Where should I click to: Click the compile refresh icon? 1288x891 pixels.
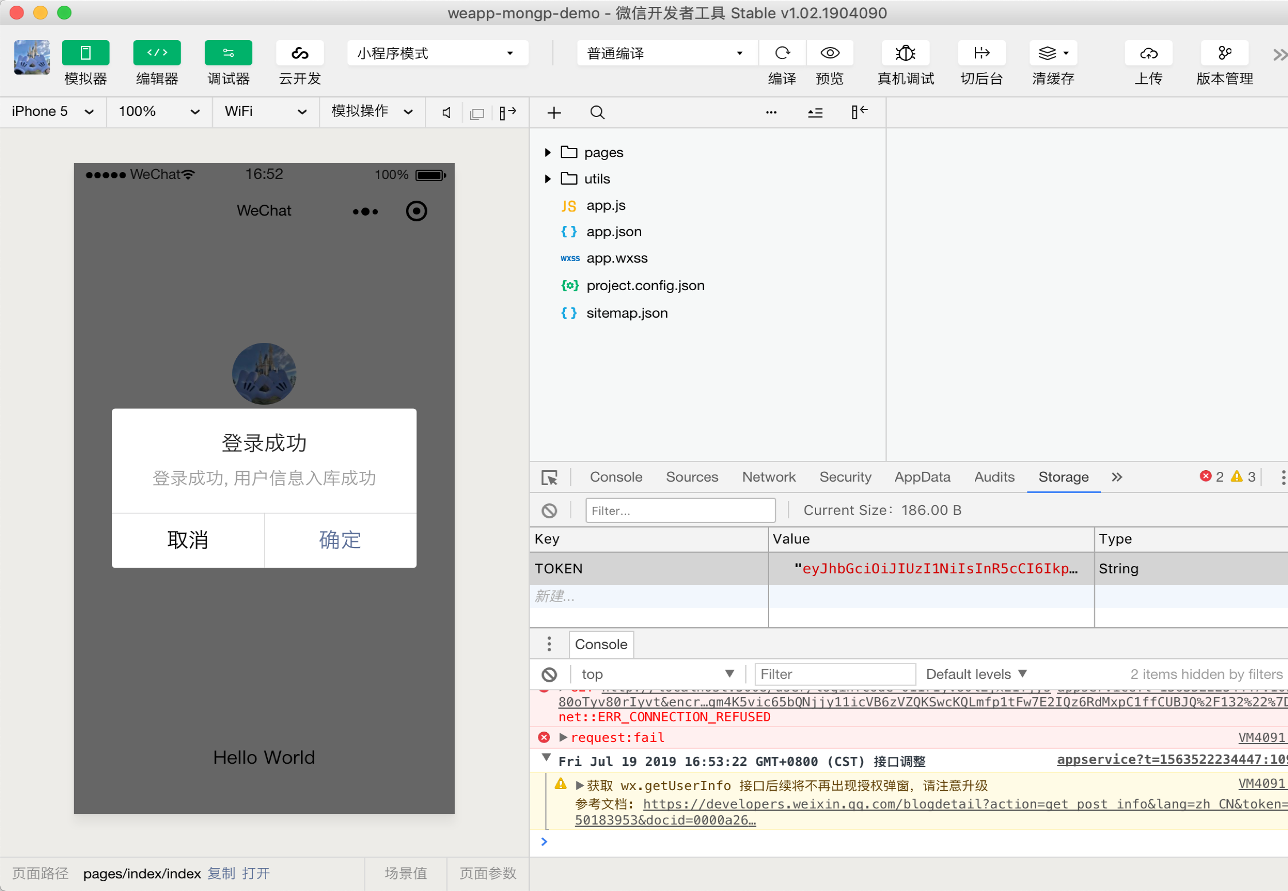pyautogui.click(x=782, y=53)
